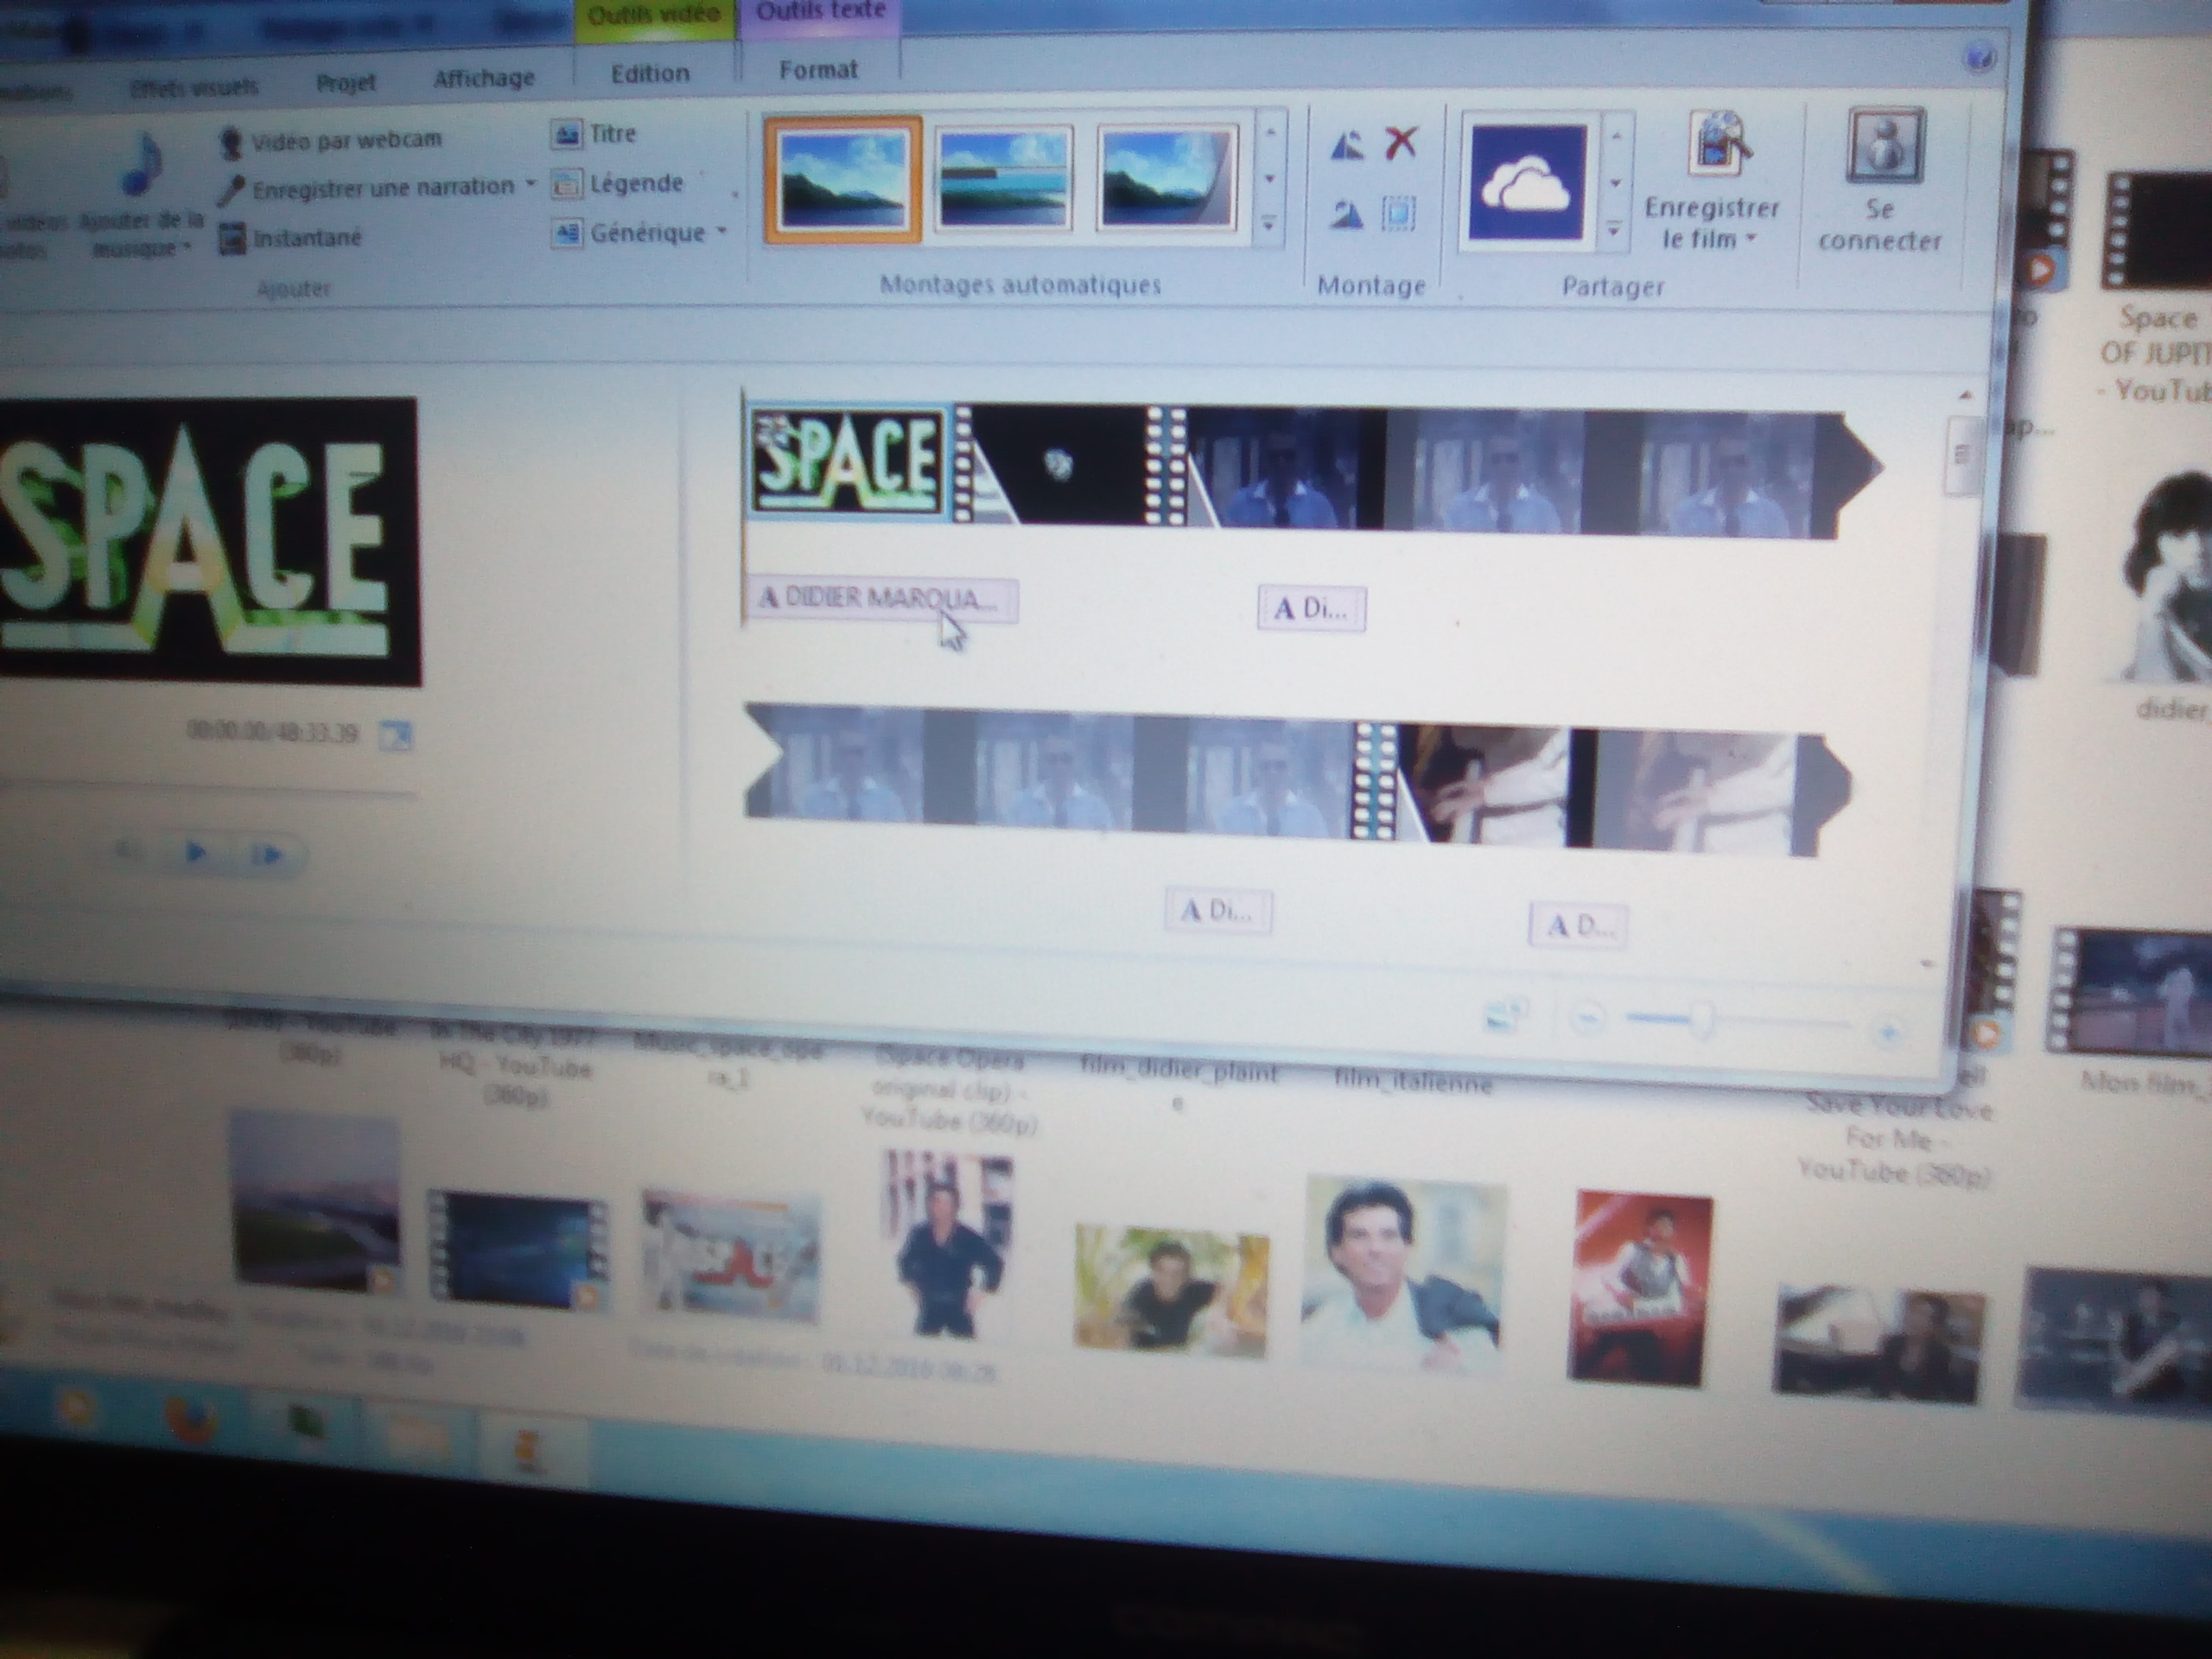Viewport: 2212px width, 1659px height.
Task: Click the select all icon in Montage
Action: point(1399,213)
